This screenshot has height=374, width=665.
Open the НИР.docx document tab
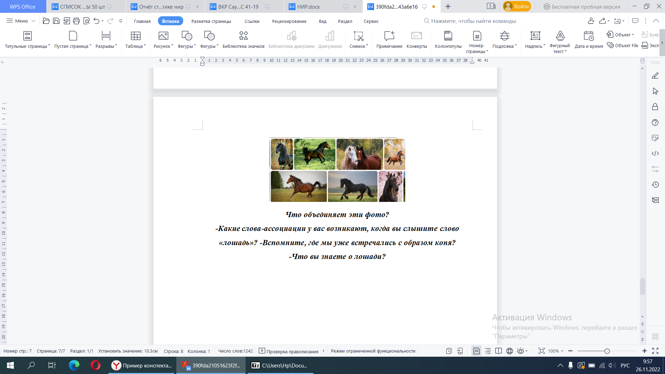308,7
